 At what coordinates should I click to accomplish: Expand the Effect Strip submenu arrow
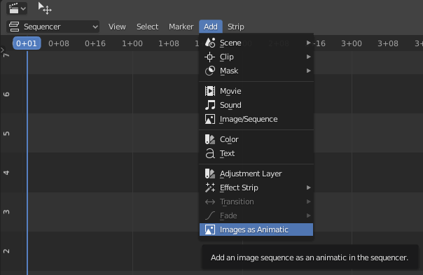point(308,188)
